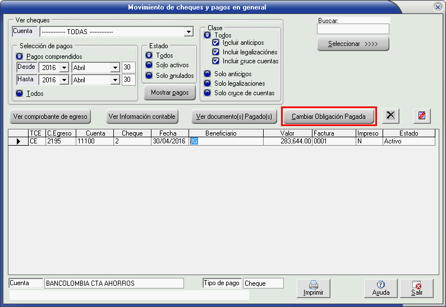Select the row indicator arrow in grid
Screen dimensions: 446x307
tap(19, 142)
